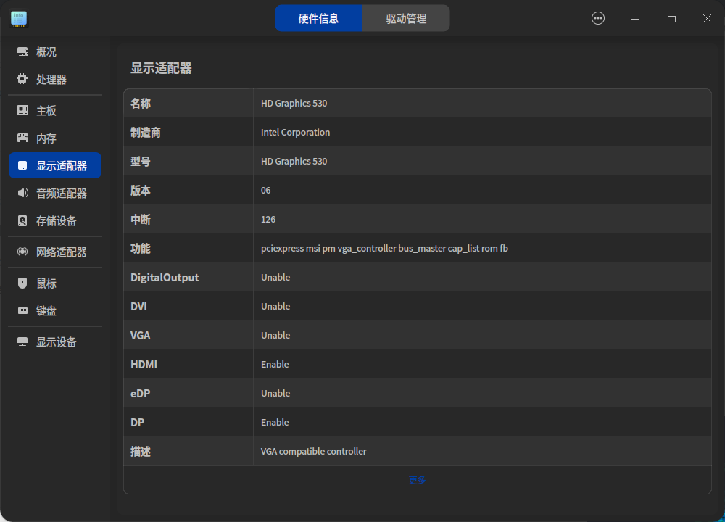Image resolution: width=725 pixels, height=522 pixels.
Task: Select the eDP row Unable value
Action: pyautogui.click(x=275, y=393)
